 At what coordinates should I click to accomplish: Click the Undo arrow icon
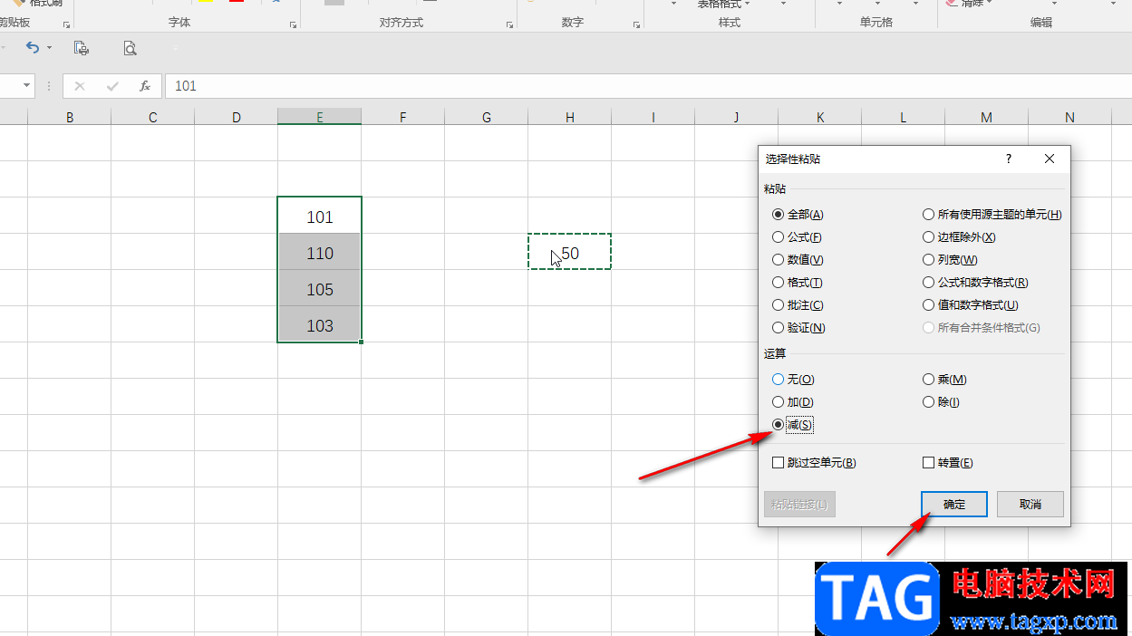coord(33,47)
